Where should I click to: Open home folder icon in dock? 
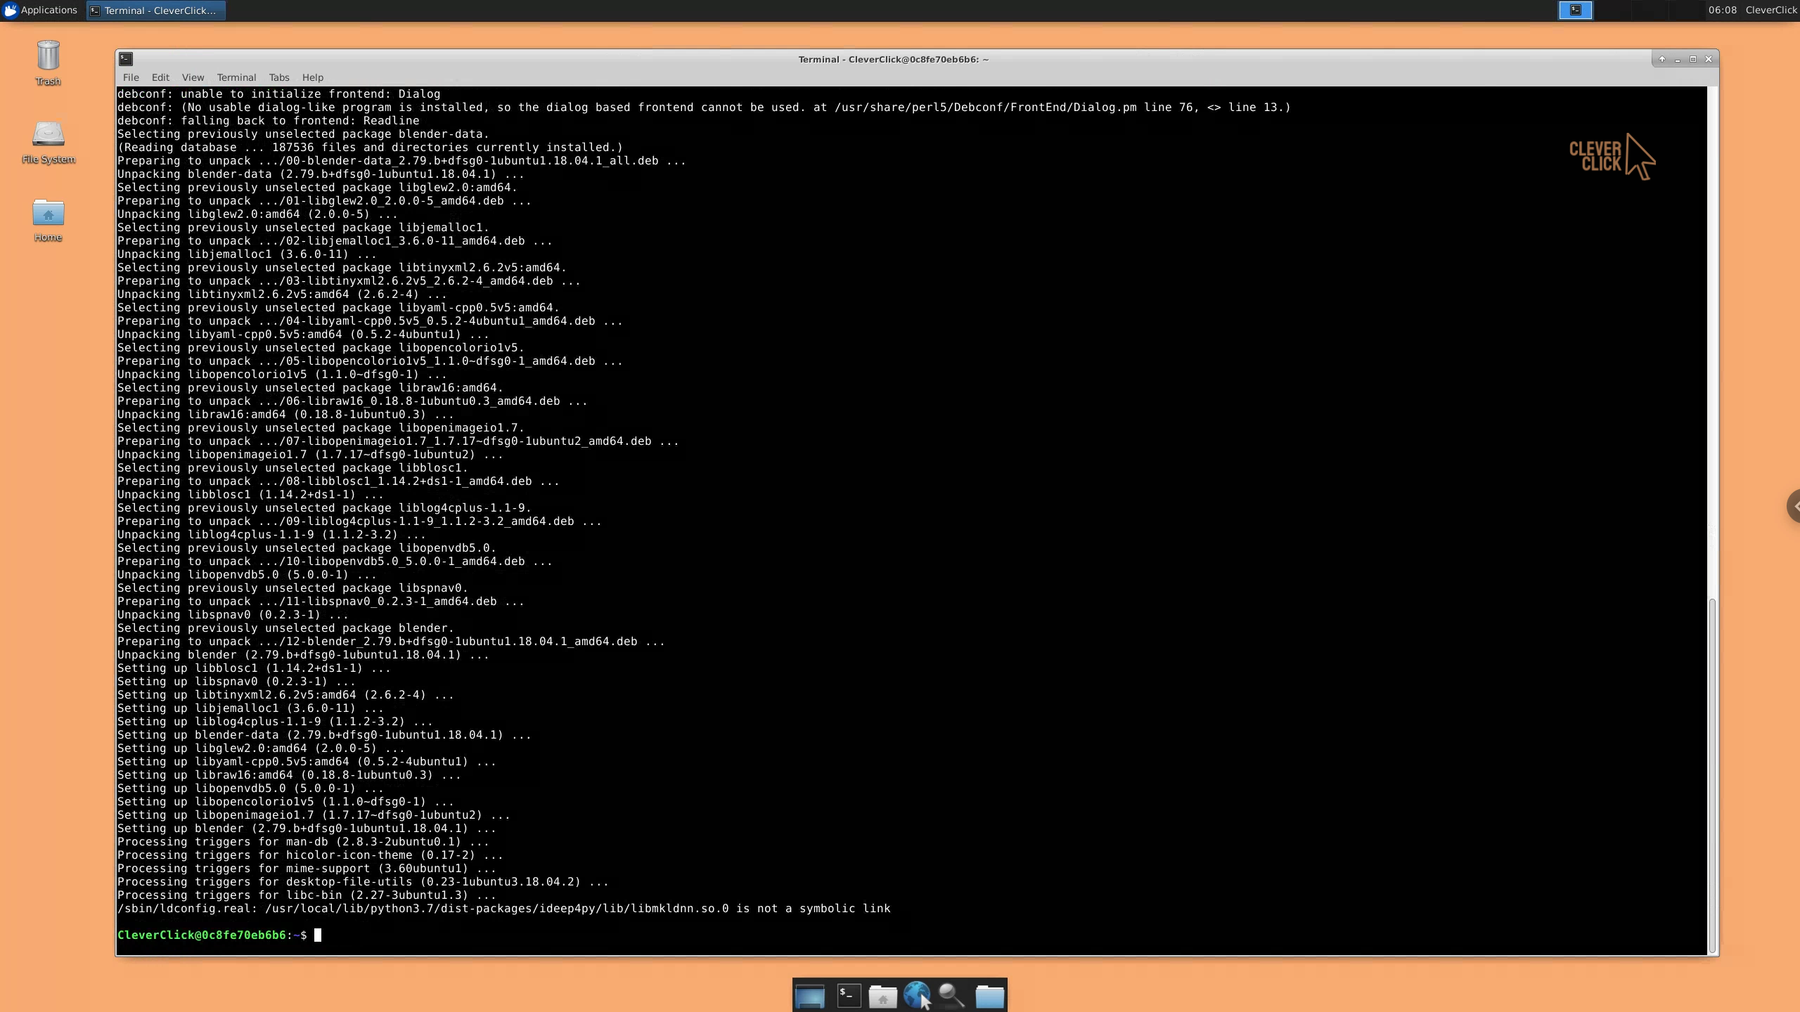point(882,996)
